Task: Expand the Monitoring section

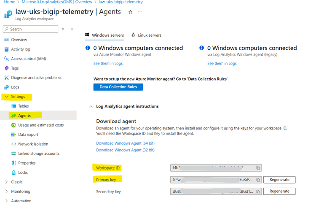Action: 6,191
